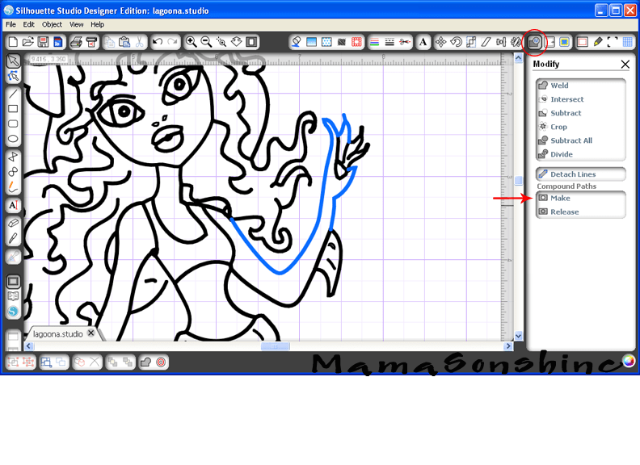The width and height of the screenshot is (640, 465).
Task: Click the Undo arrow icon
Action: pos(158,42)
